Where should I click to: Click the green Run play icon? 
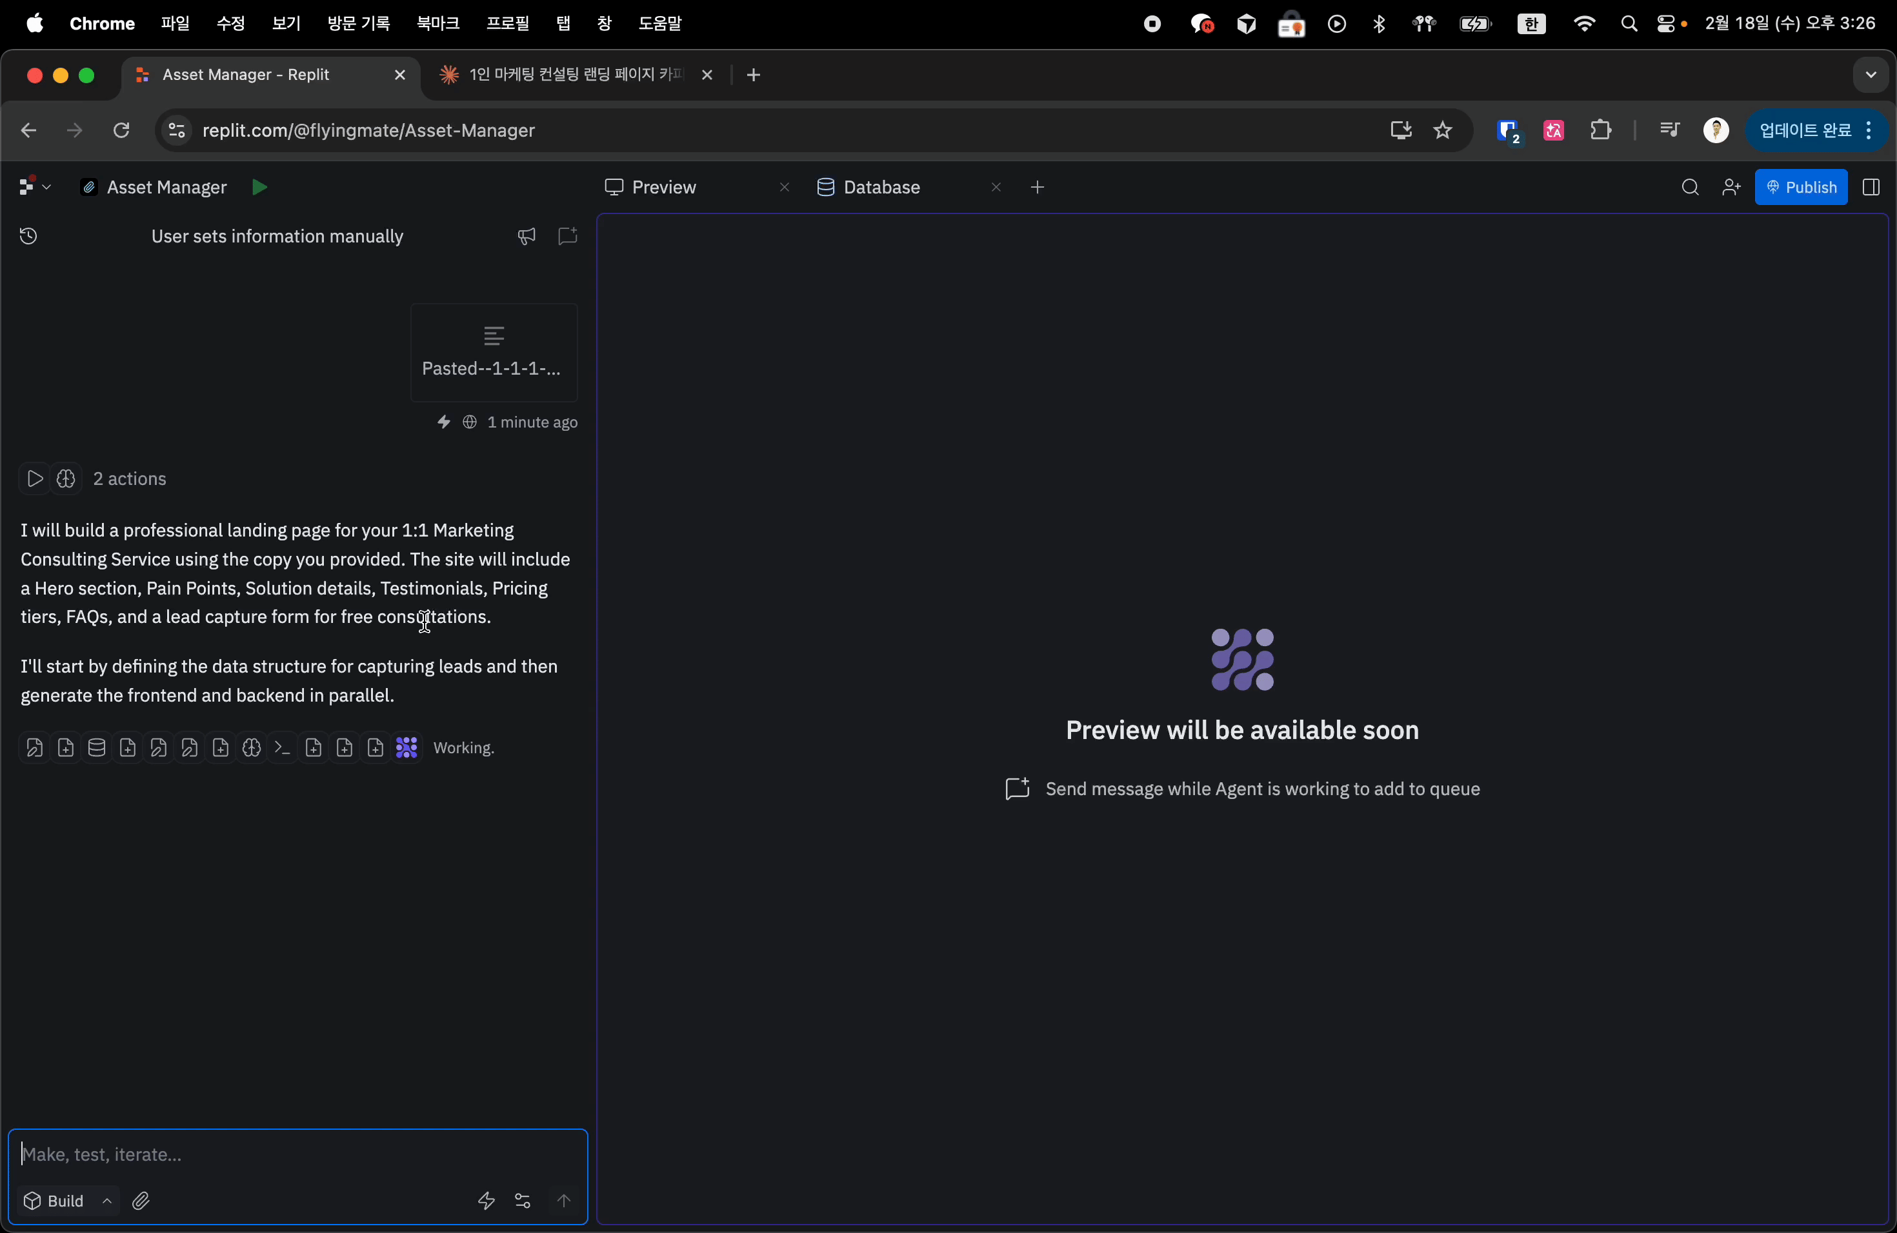coord(259,187)
